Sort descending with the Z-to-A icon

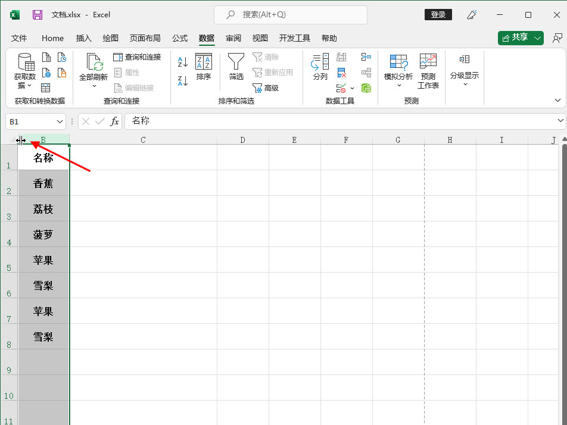click(x=183, y=80)
